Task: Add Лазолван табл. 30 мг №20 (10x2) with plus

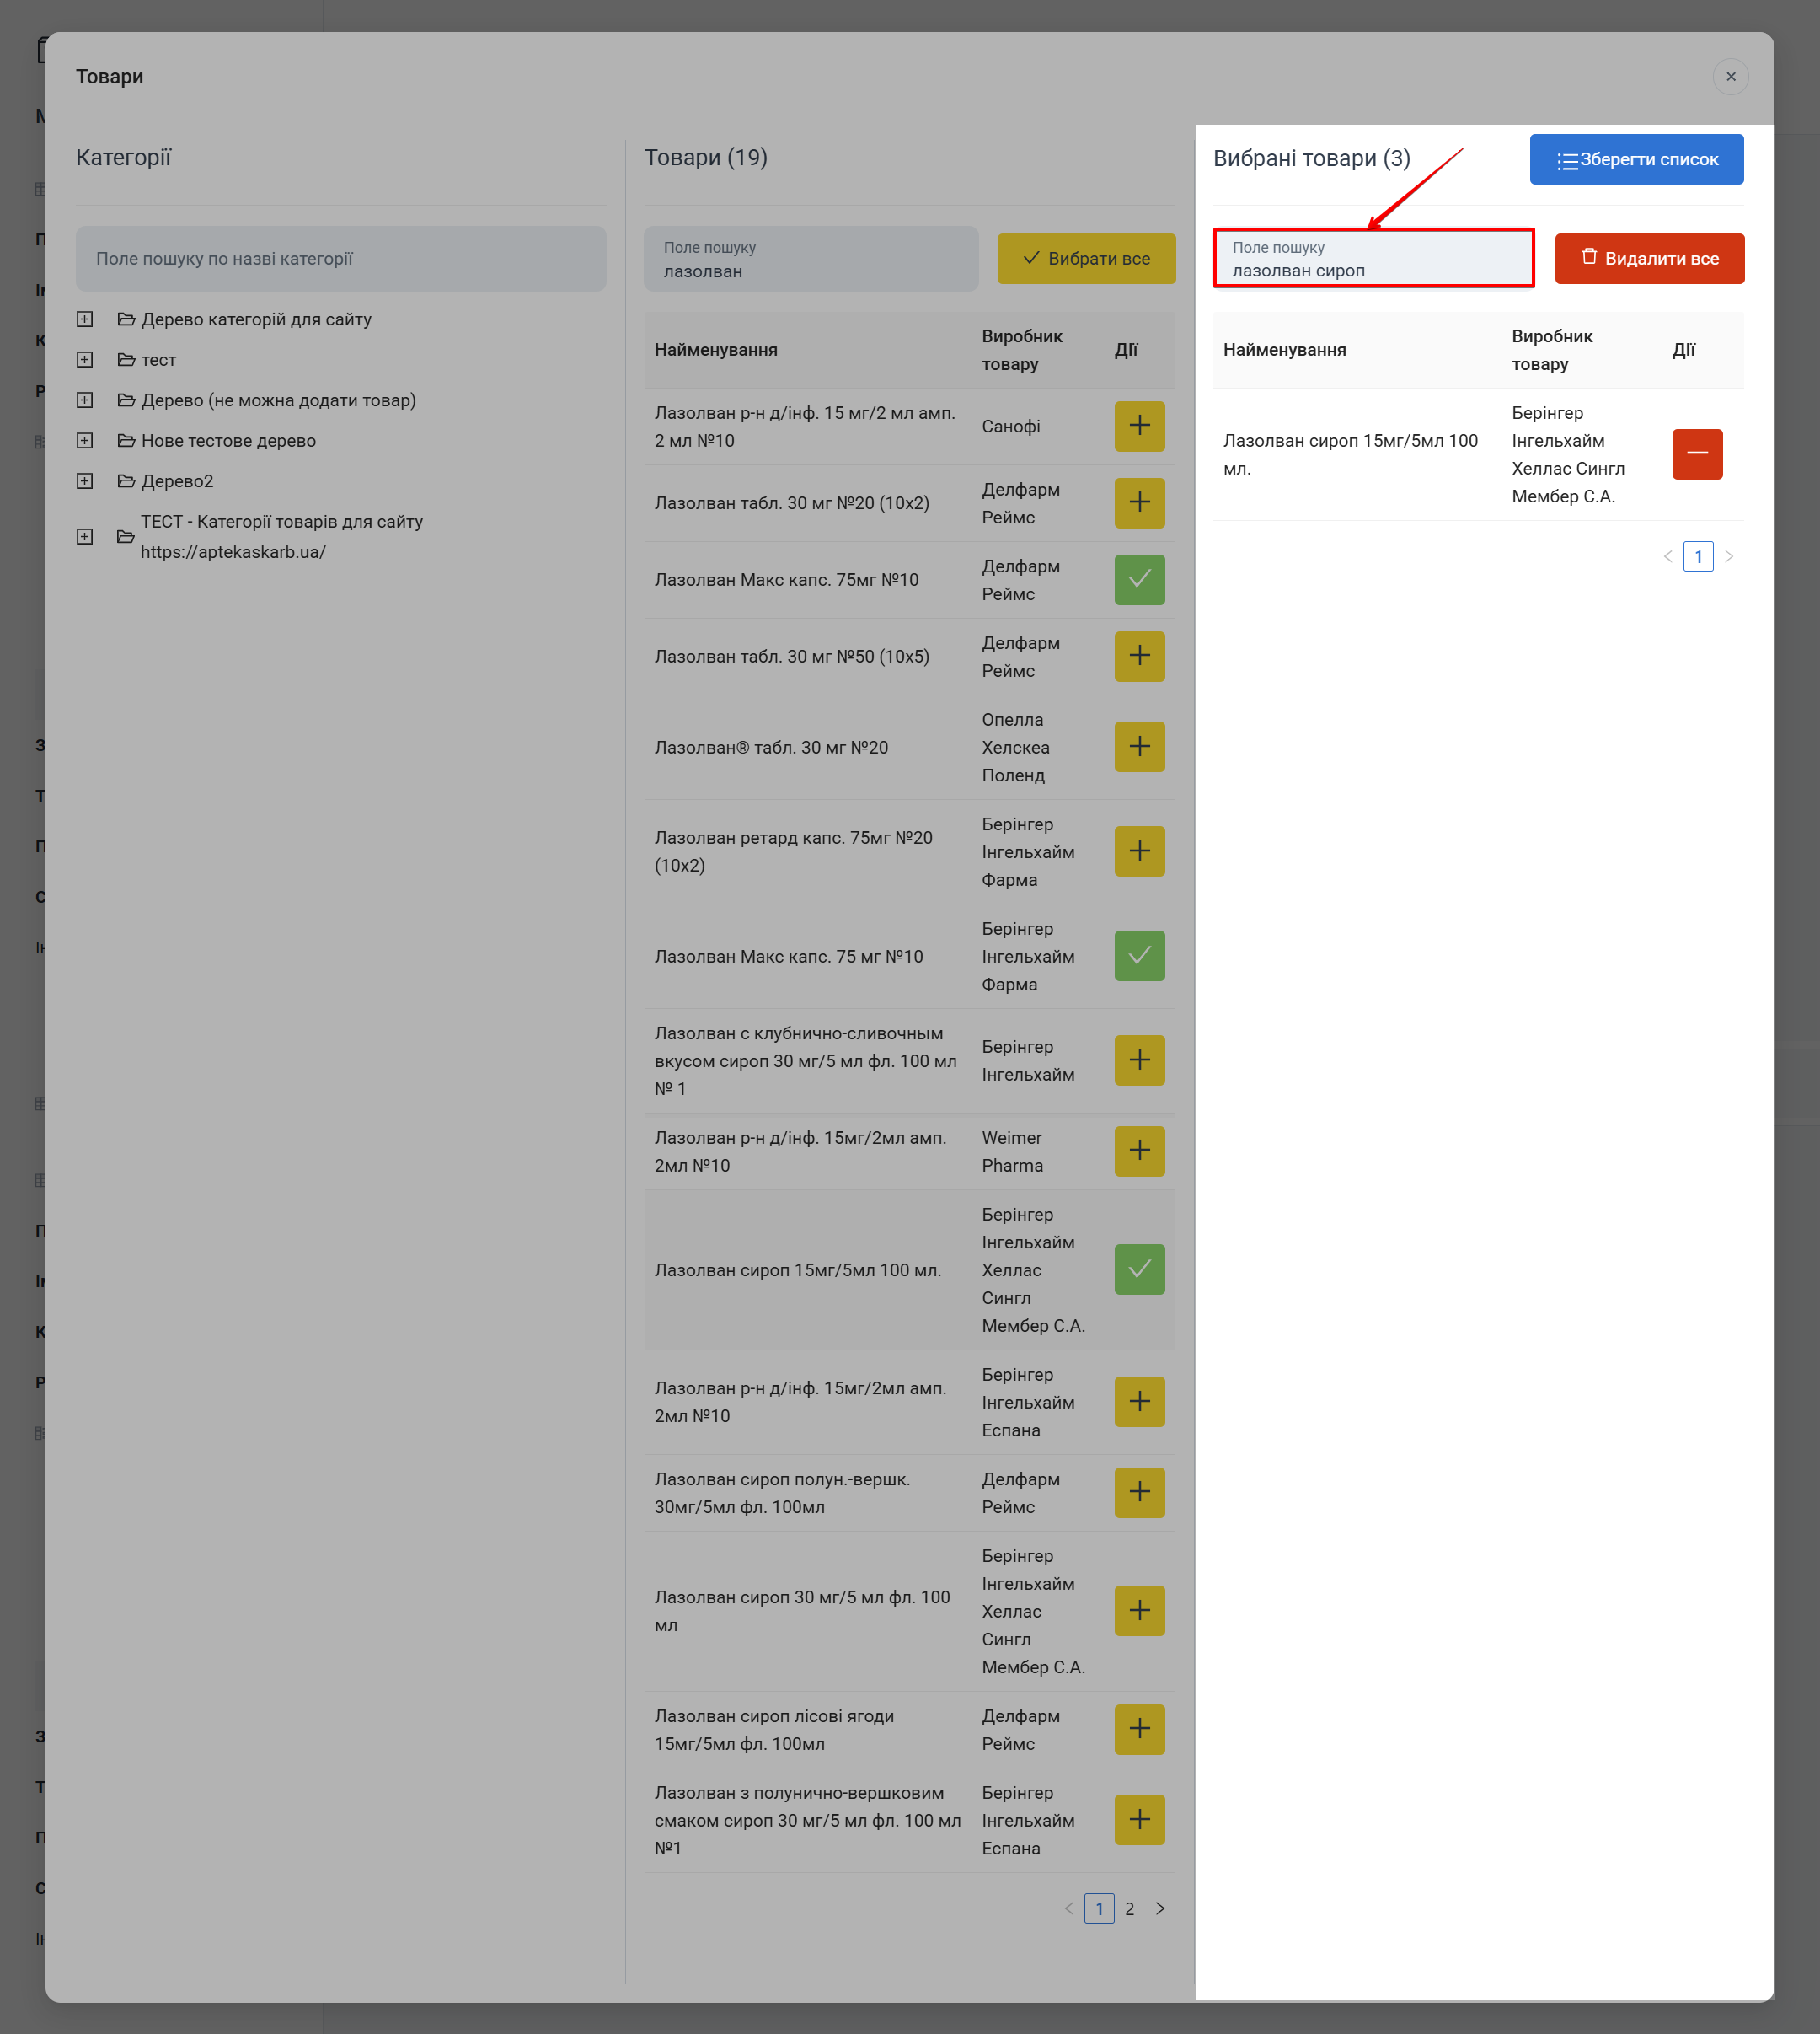Action: pyautogui.click(x=1139, y=502)
